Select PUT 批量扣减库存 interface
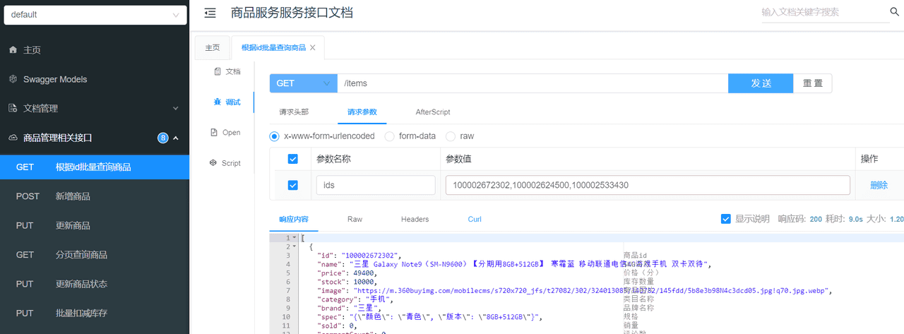Screen dimensions: 904x334 point(95,313)
